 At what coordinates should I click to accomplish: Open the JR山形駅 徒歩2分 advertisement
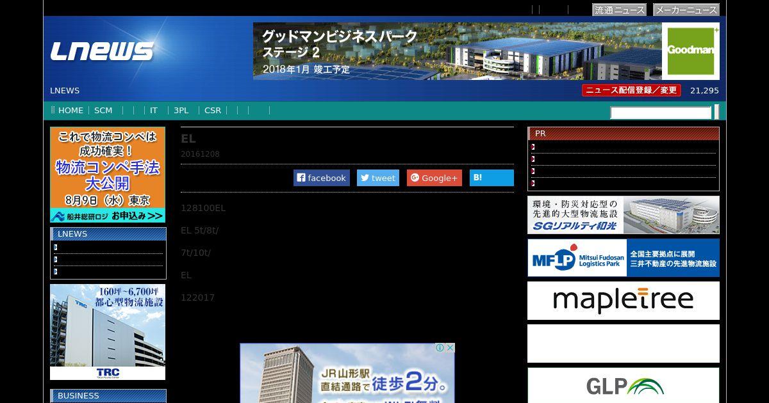coord(347,373)
